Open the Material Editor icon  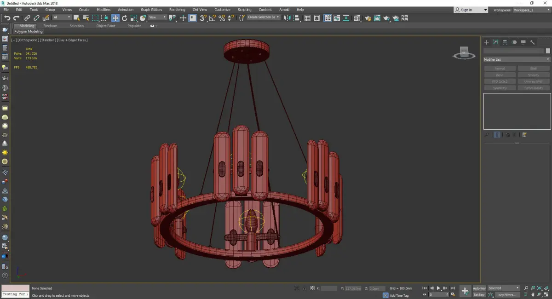[x=356, y=18]
